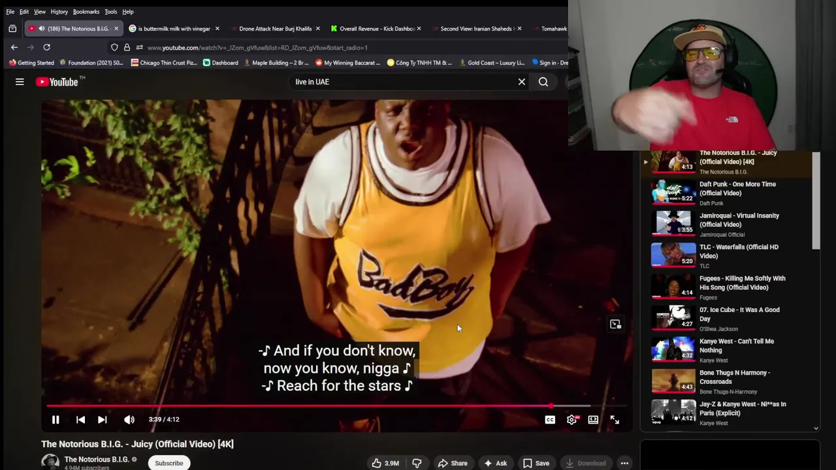Dislike the video with thumbs down
836x470 pixels.
coord(417,463)
